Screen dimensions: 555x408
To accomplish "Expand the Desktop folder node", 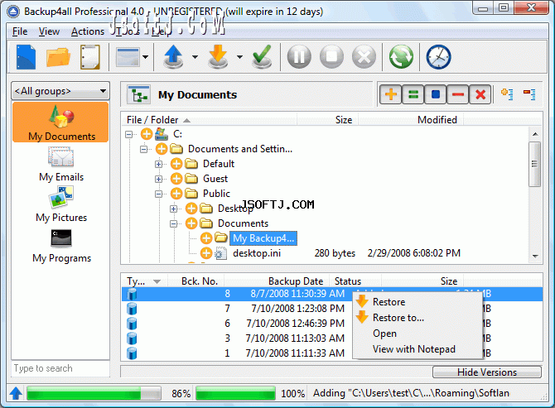I will click(x=173, y=209).
